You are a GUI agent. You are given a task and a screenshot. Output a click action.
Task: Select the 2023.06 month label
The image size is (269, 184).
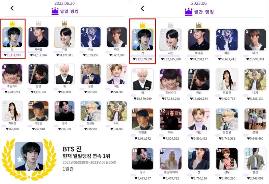[x=199, y=3]
